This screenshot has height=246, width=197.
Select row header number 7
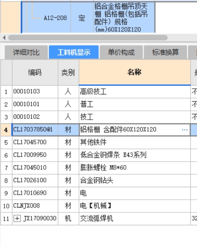click(x=6, y=168)
